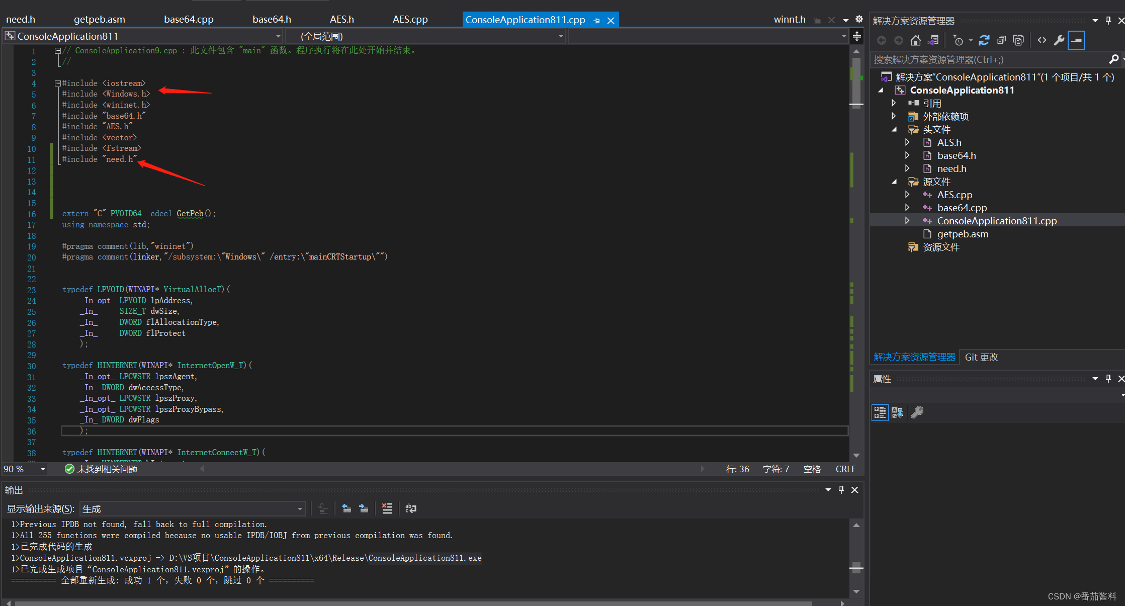Click Show All Files icon
The width and height of the screenshot is (1125, 606).
(x=1018, y=40)
